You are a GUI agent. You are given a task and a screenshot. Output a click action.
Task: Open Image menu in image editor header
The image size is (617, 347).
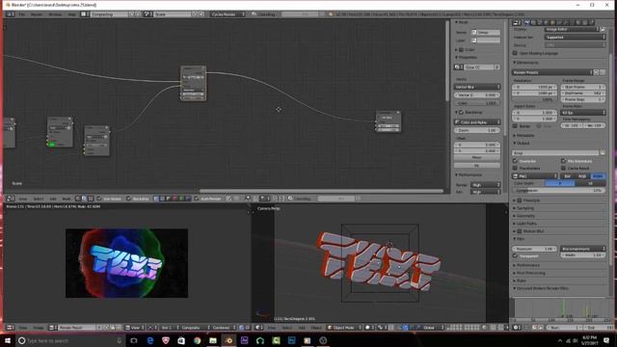39,328
